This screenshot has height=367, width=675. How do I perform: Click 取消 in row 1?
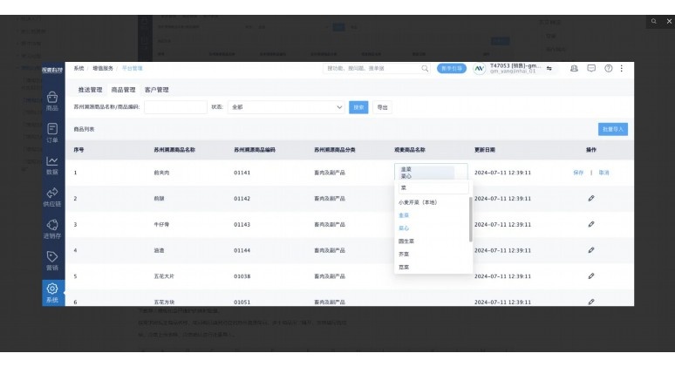[604, 173]
